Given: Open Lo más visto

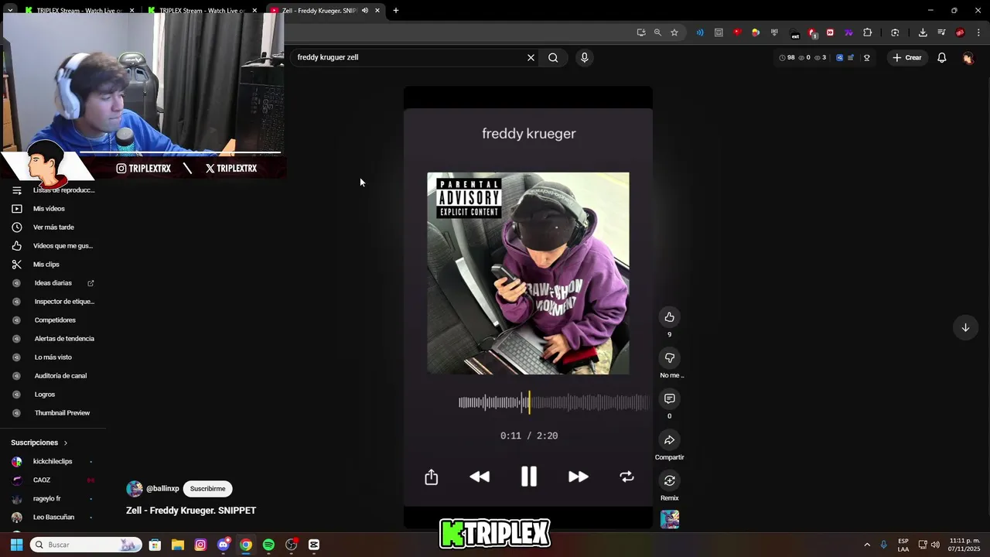Looking at the screenshot, I should [x=53, y=357].
